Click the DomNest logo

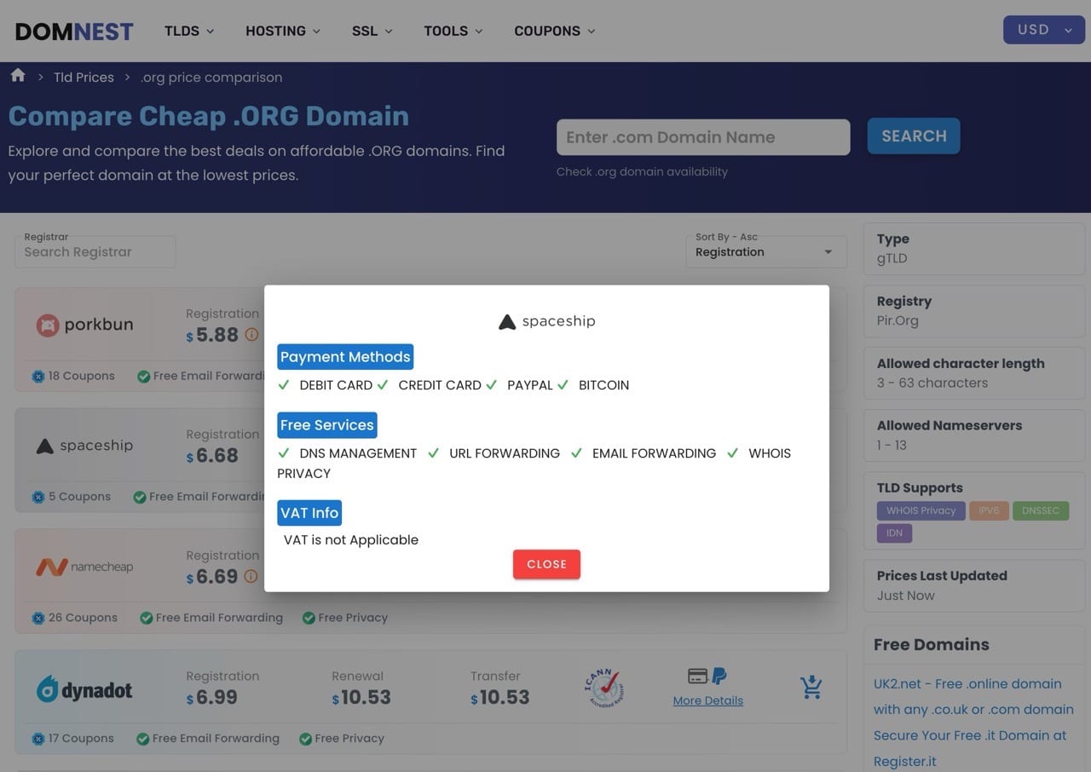pyautogui.click(x=74, y=32)
